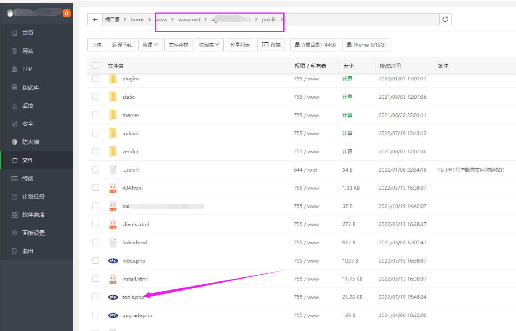This screenshot has width=516, height=331.
Task: Click the static folder icon
Action: pyautogui.click(x=113, y=97)
